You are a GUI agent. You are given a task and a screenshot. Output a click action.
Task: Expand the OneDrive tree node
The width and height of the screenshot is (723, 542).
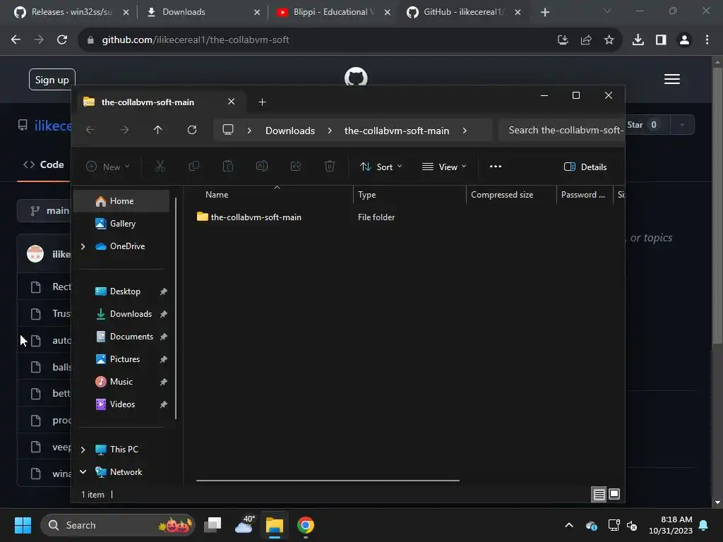[x=83, y=246]
